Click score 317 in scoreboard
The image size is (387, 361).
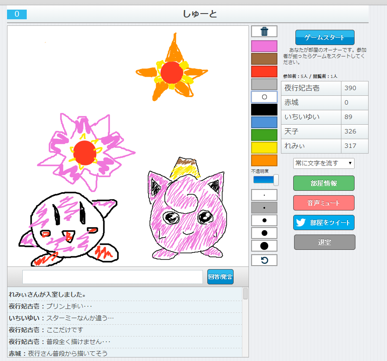point(350,146)
